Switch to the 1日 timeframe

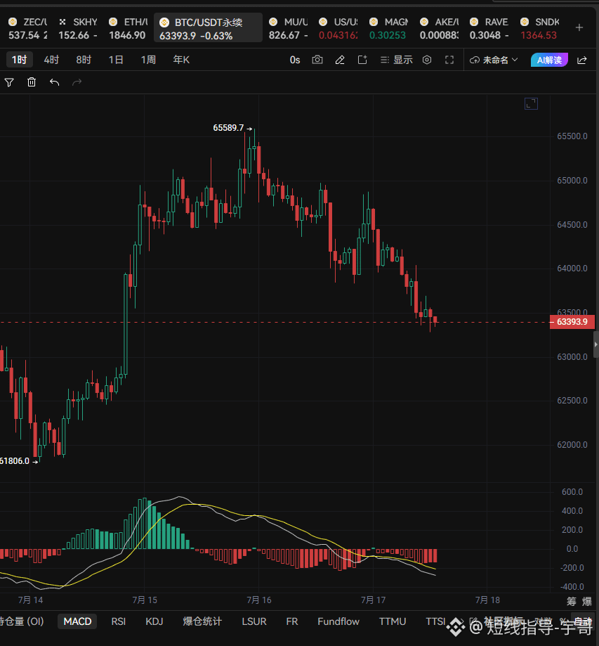[x=116, y=60]
